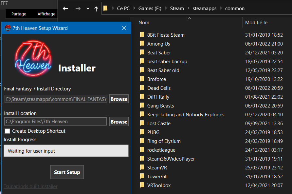Screen dimensions: 292x194
Task: Click the folder icon in the address bar
Action: click(106, 9)
